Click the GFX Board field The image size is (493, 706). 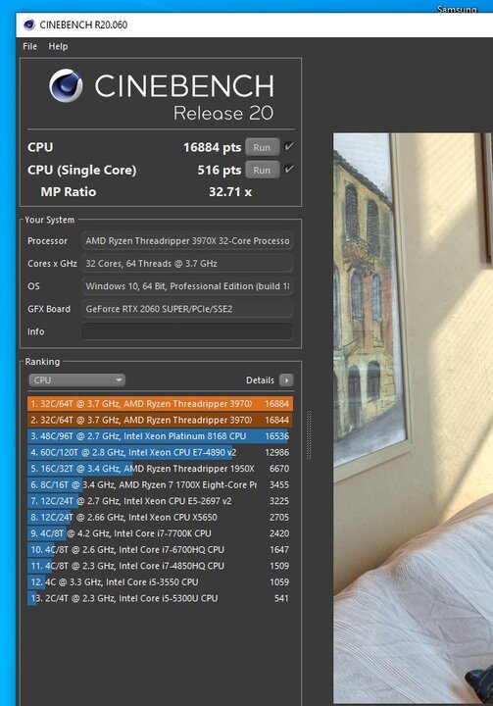point(187,309)
